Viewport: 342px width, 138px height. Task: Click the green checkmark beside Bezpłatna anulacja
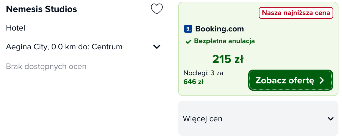pos(188,41)
